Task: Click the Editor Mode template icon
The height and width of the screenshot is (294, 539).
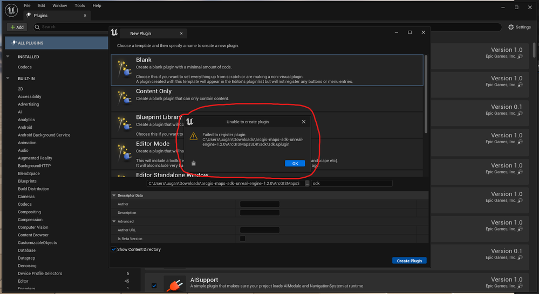Action: click(124, 152)
